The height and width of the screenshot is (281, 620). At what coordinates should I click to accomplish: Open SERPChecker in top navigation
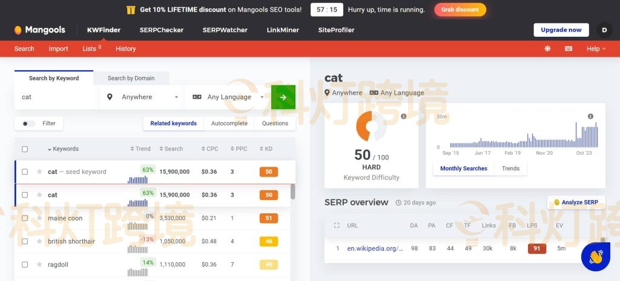[x=161, y=30]
